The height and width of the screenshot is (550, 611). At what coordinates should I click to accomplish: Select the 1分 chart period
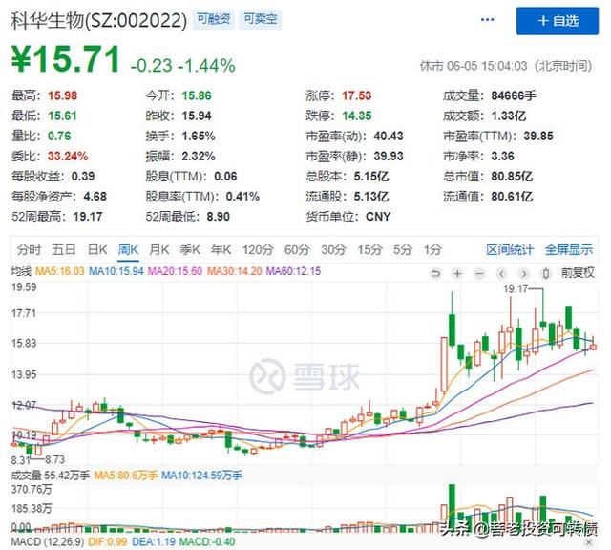point(432,249)
